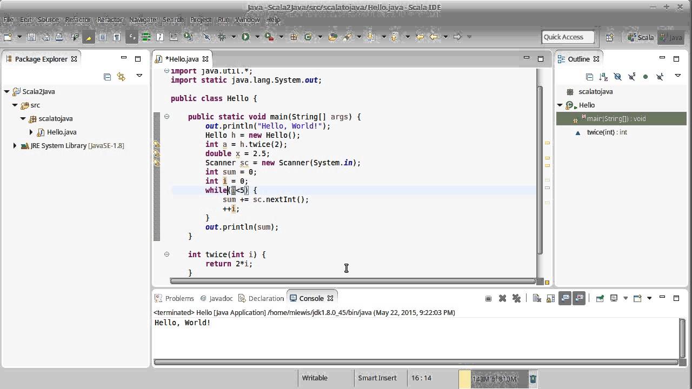Viewport: 692px width, 389px height.
Task: Click the Previous Annotation toolbar icon
Action: [395, 37]
